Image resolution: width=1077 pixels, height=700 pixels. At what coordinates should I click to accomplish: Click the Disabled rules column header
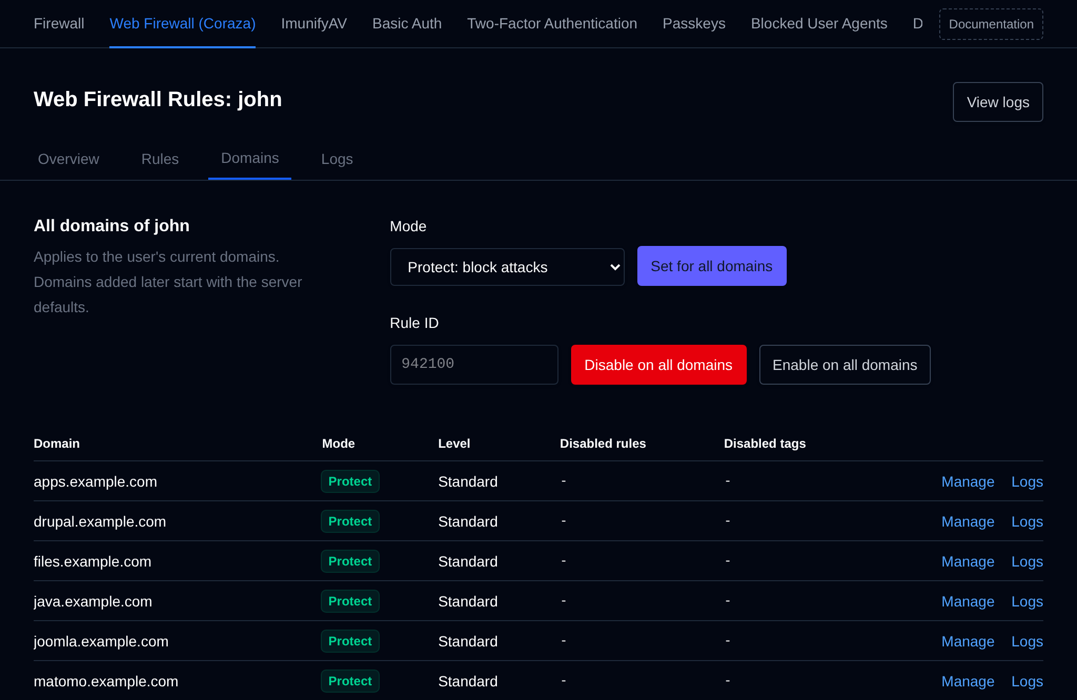click(603, 443)
